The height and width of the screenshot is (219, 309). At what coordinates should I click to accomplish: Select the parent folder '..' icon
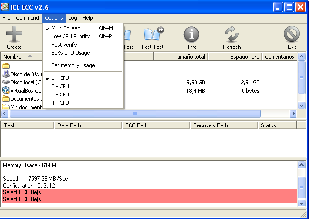point(6,66)
